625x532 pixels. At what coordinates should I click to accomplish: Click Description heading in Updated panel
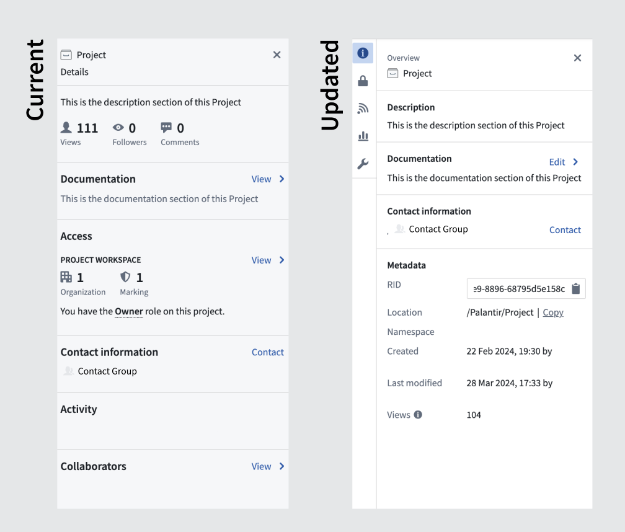coord(411,108)
